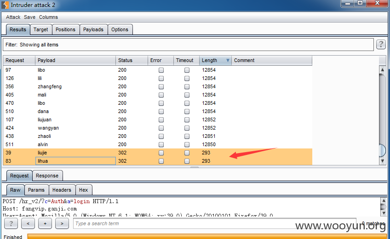Toggle Error checkbox for libo request 97
This screenshot has height=239, width=390.
click(x=161, y=70)
